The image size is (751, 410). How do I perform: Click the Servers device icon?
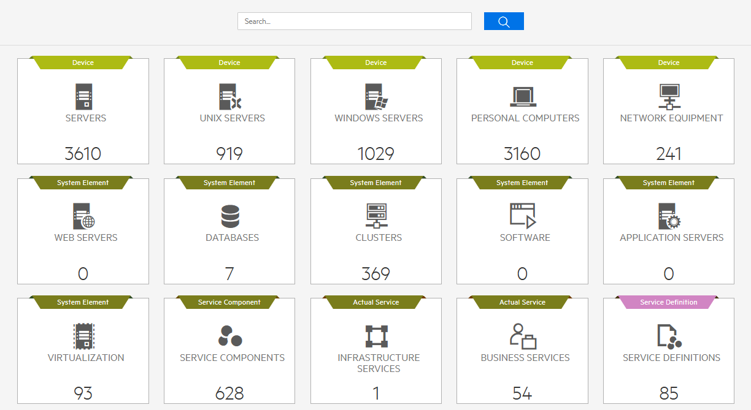83,97
